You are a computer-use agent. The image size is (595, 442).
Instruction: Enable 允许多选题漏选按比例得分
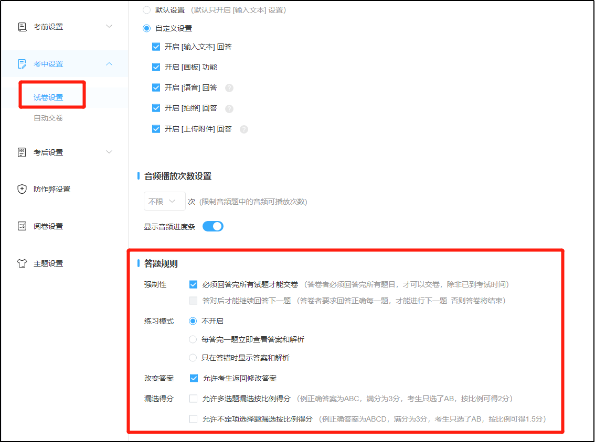tap(193, 398)
